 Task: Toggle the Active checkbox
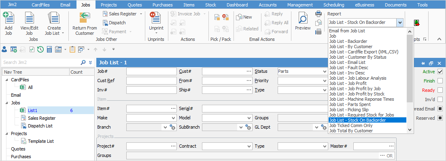pos(440,71)
